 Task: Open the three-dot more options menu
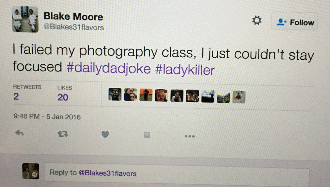pos(190,136)
